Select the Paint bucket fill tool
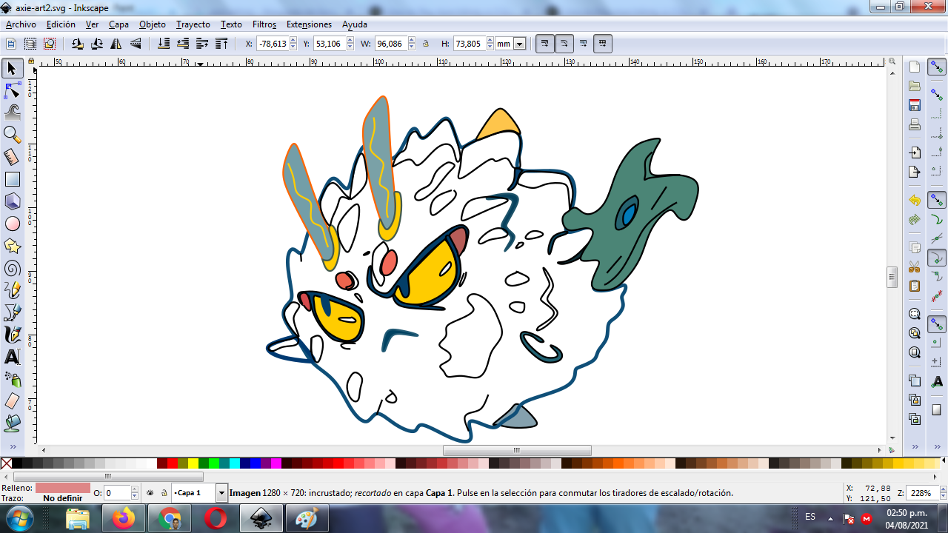Image resolution: width=948 pixels, height=533 pixels. pyautogui.click(x=12, y=423)
